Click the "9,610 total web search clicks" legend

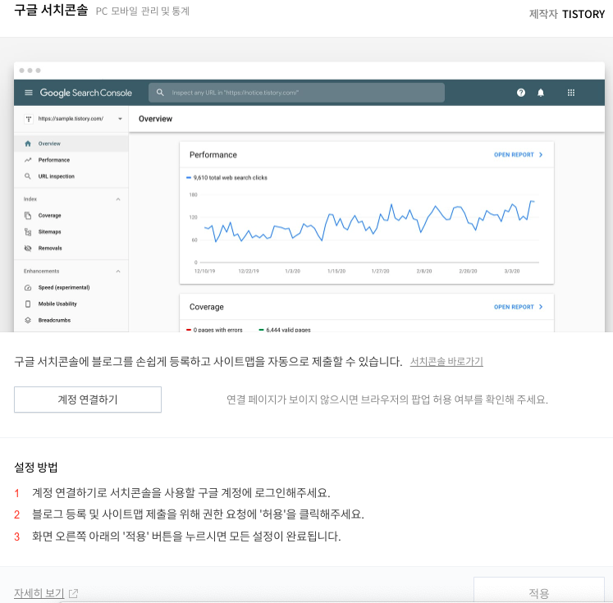[x=226, y=178]
